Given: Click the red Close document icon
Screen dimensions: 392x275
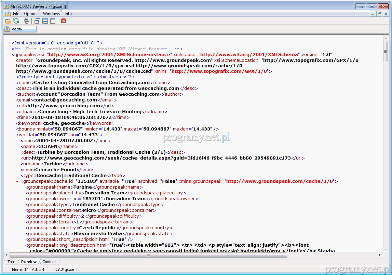Looking at the screenshot, I should tap(64, 21).
